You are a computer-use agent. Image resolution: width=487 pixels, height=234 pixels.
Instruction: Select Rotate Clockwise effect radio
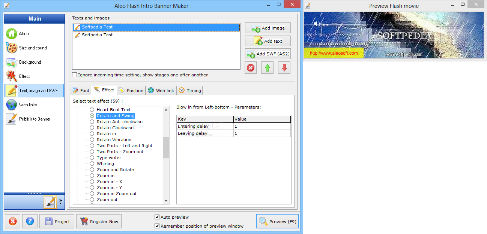coord(92,128)
